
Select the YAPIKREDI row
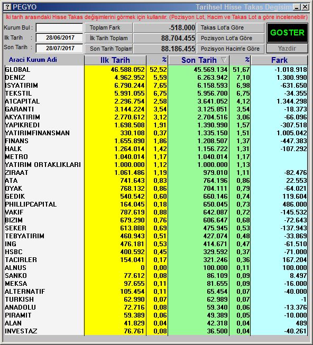(x=156, y=125)
